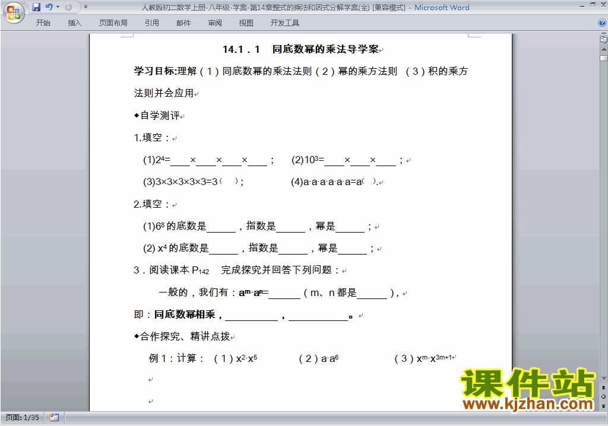Screen dimensions: 608x426
Task: Click the heading '自学测评'
Action: pos(160,116)
